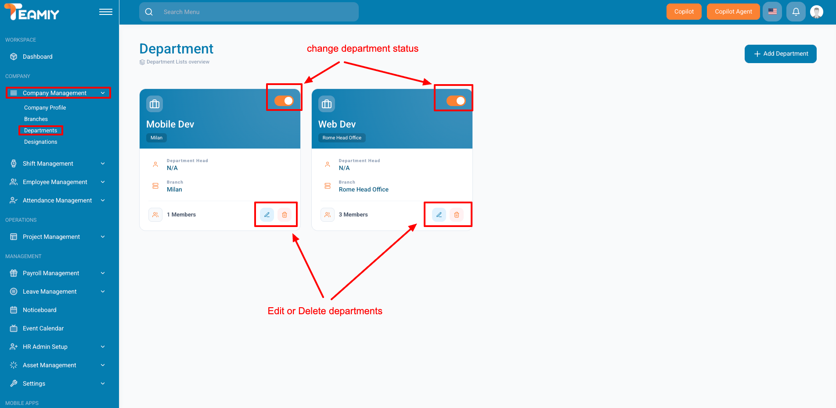The height and width of the screenshot is (408, 836).
Task: Open the Branches submenu item
Action: click(x=36, y=119)
